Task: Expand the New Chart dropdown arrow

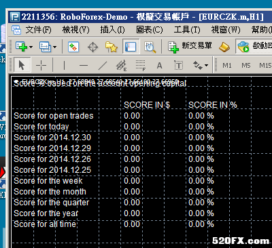Action: (x=31, y=47)
